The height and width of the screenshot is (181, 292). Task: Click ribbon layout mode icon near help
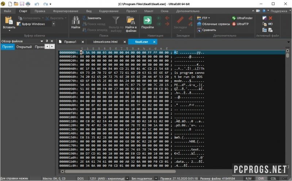(258, 11)
